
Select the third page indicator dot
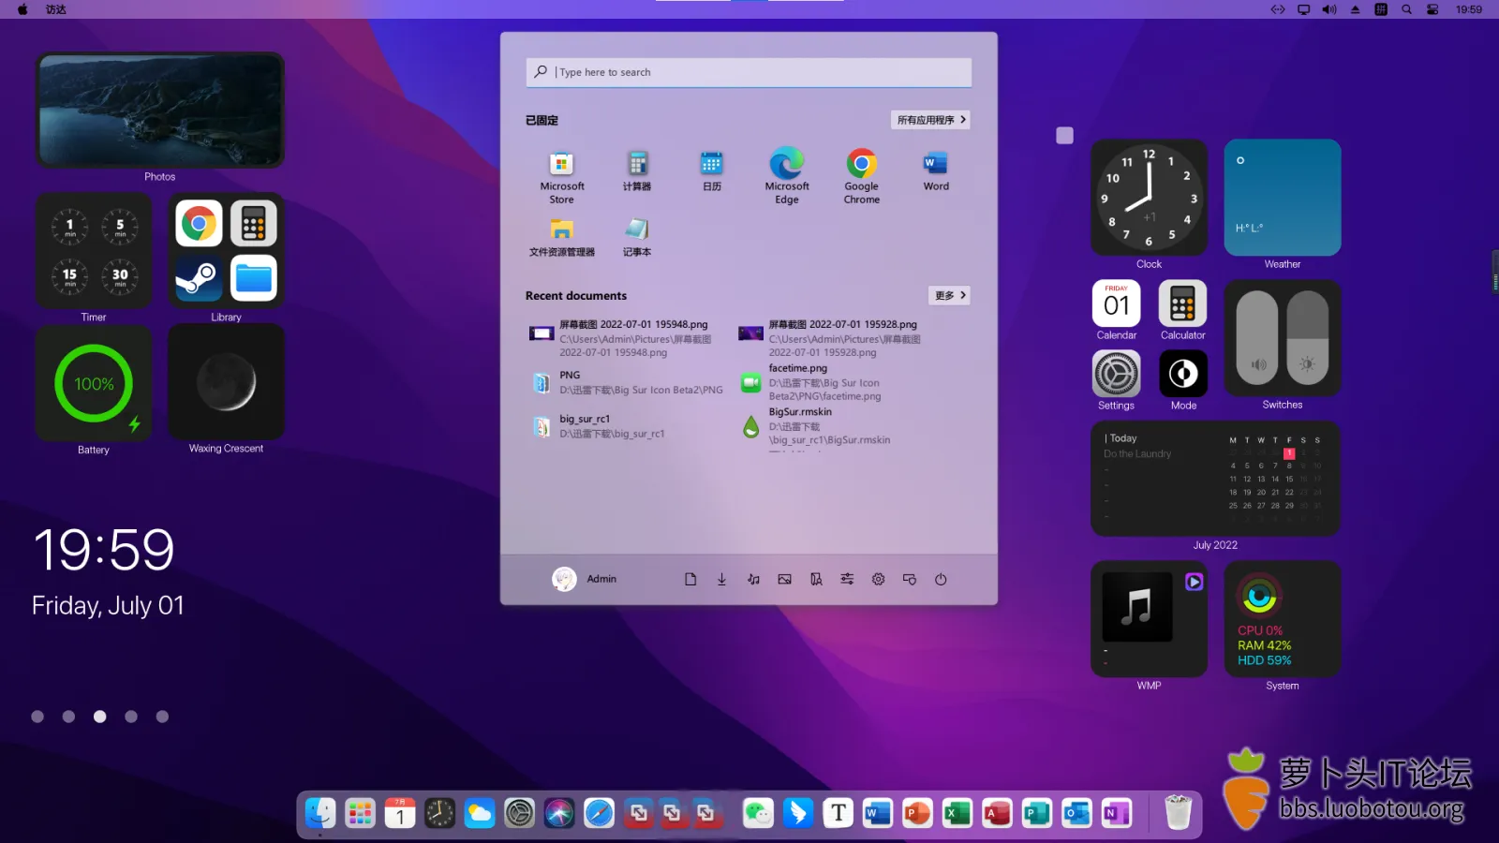100,717
